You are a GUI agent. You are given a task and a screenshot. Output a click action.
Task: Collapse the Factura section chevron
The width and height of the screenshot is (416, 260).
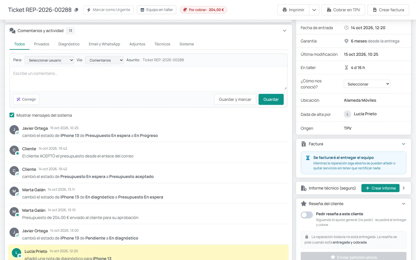click(404, 144)
